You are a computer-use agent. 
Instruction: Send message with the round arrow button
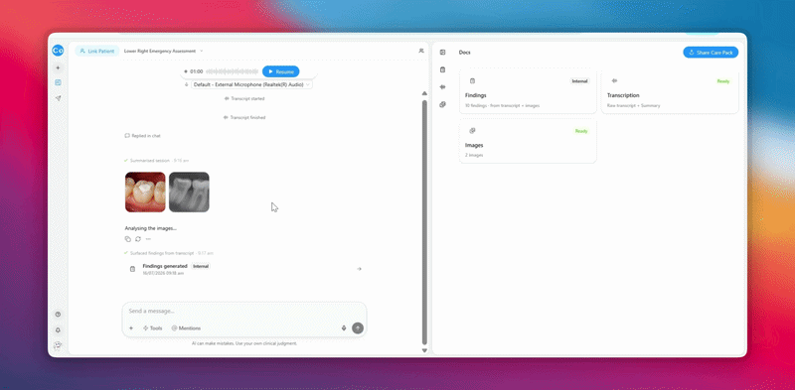pos(358,328)
